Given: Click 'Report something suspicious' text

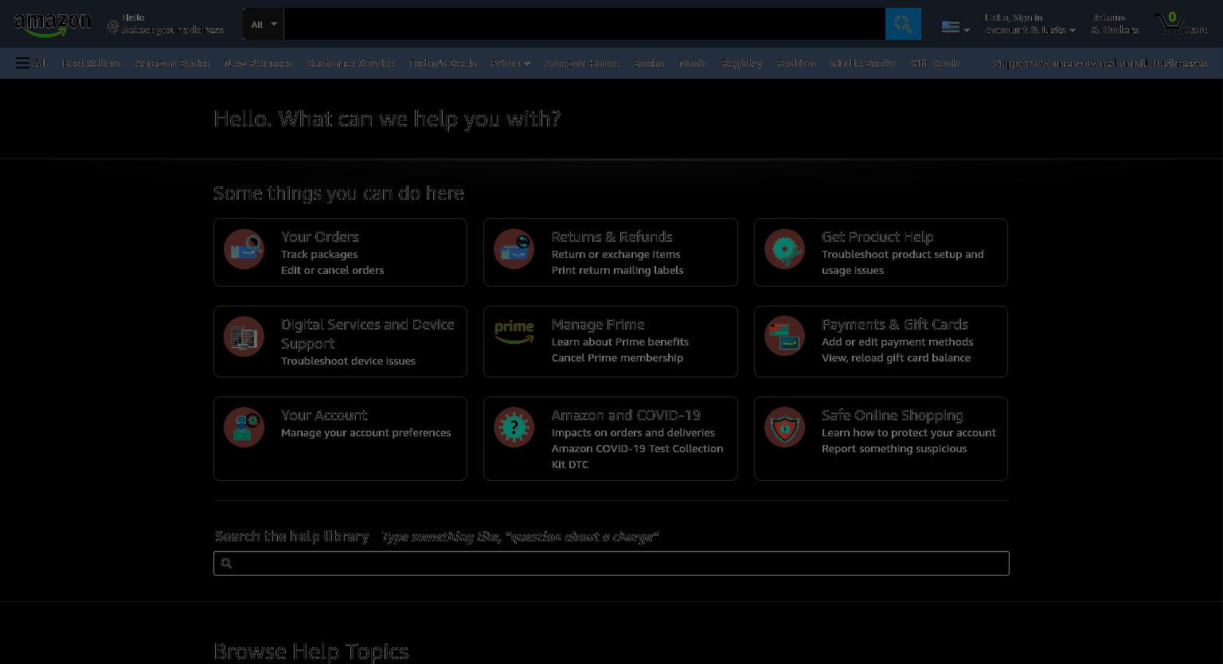Looking at the screenshot, I should [x=895, y=449].
